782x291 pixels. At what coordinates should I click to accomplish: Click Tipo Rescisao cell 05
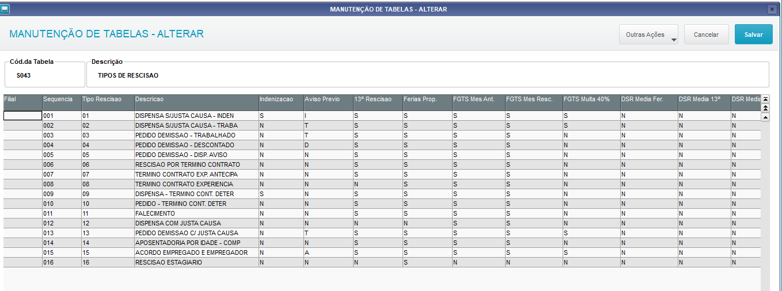coord(108,155)
